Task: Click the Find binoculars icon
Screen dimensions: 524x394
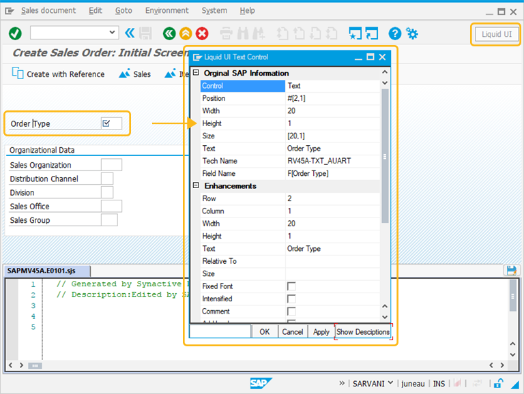Action: pos(243,33)
